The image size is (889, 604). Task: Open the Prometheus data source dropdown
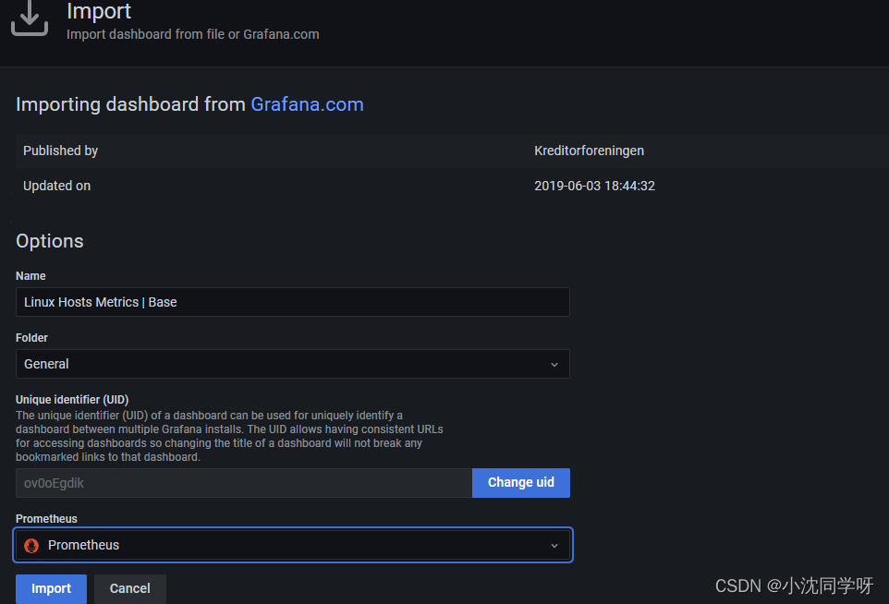coord(293,545)
